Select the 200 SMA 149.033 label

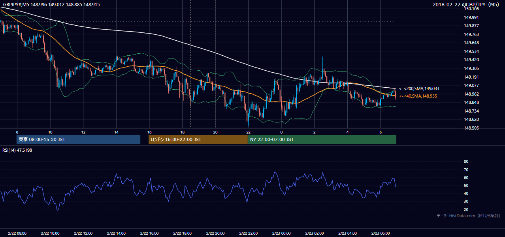[x=419, y=88]
